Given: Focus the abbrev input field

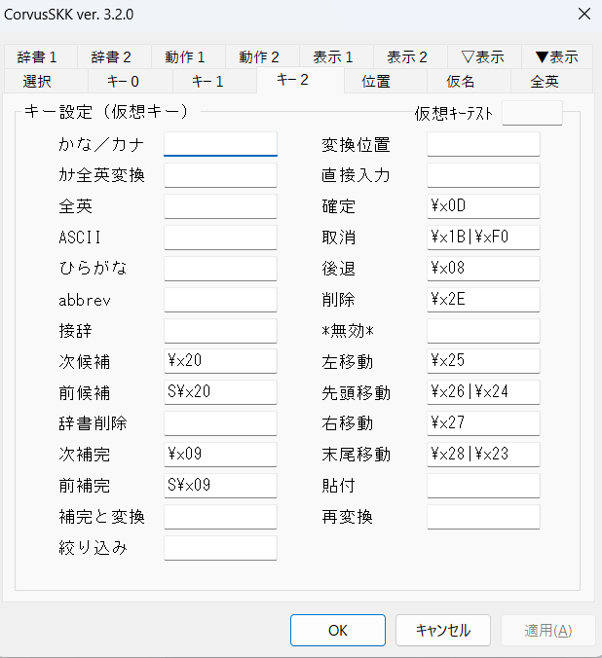Looking at the screenshot, I should click(220, 299).
